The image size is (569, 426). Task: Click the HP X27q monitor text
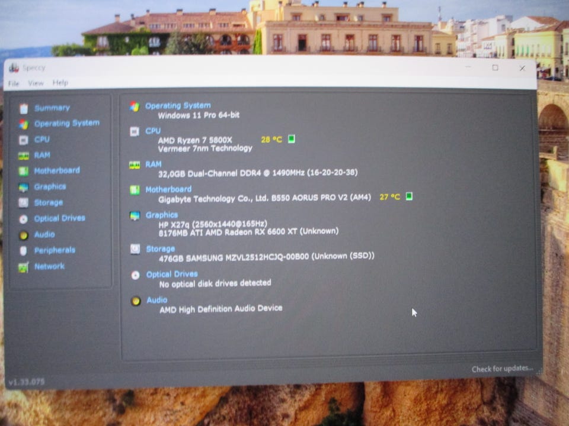pyautogui.click(x=213, y=224)
